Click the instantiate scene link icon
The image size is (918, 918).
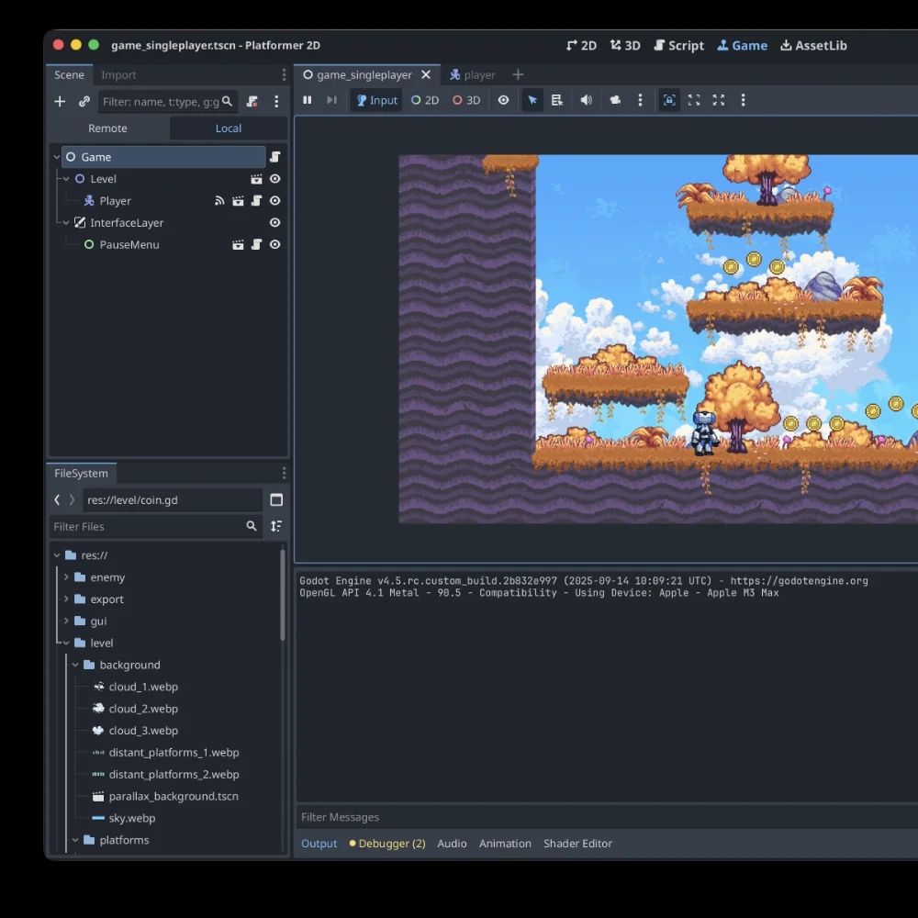point(84,102)
